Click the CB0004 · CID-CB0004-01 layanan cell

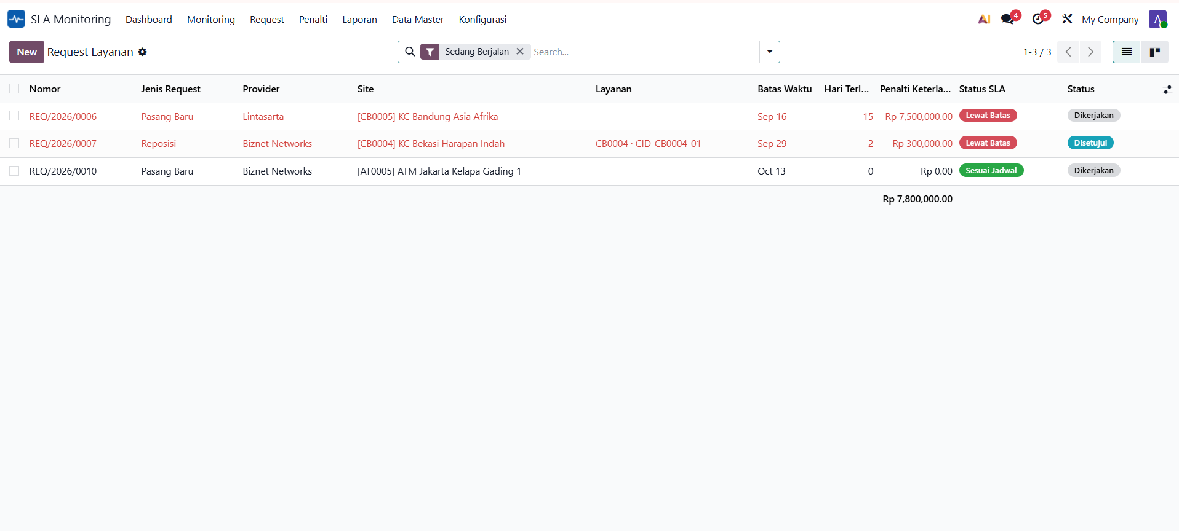coord(648,144)
